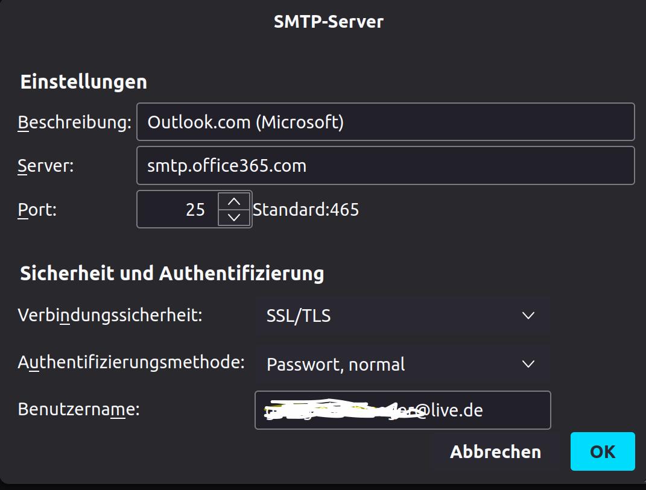Click the Server label text
The width and height of the screenshot is (646, 490).
pos(46,166)
